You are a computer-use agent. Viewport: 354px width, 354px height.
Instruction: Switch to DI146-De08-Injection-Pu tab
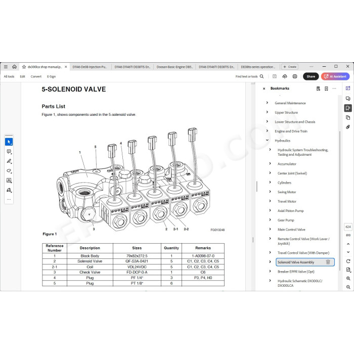click(x=90, y=67)
